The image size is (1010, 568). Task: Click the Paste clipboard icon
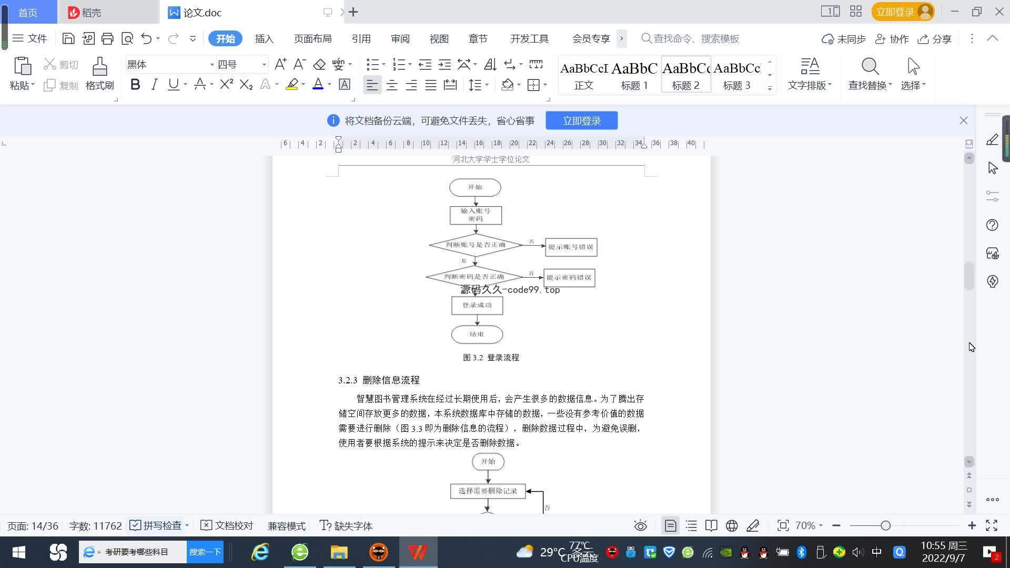click(x=22, y=66)
